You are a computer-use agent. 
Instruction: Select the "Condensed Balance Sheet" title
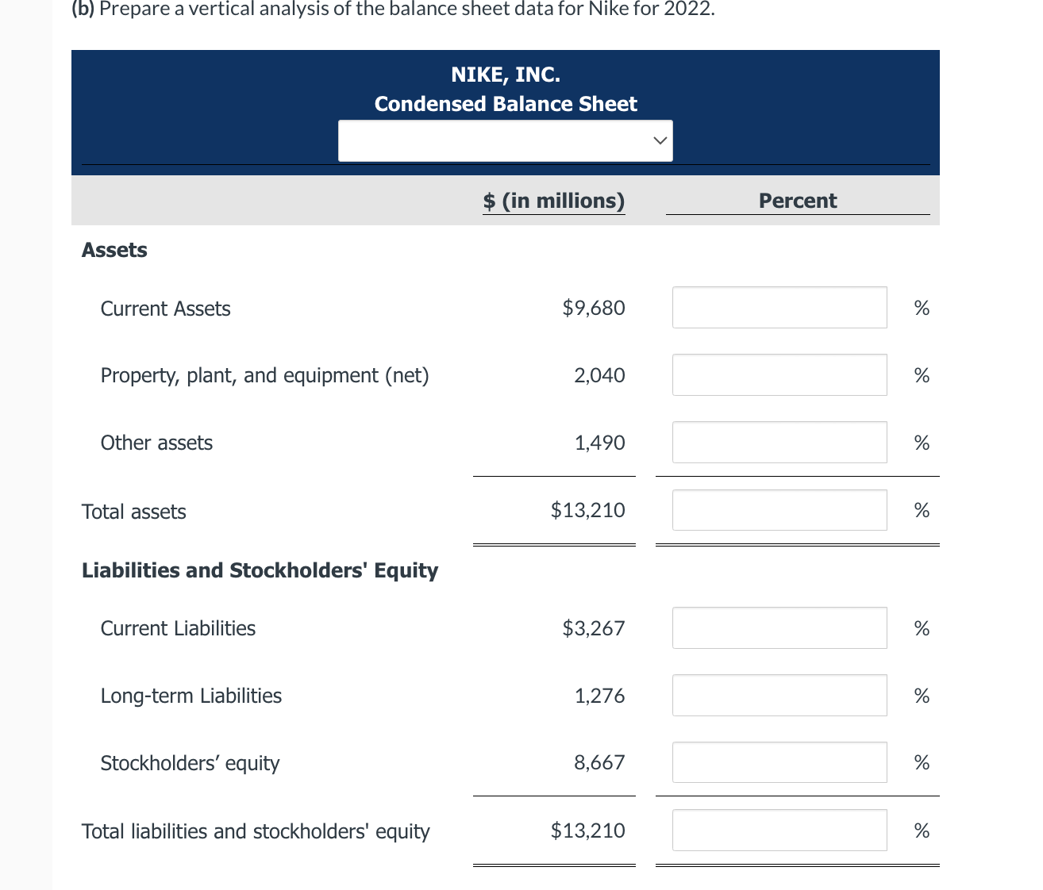click(505, 104)
